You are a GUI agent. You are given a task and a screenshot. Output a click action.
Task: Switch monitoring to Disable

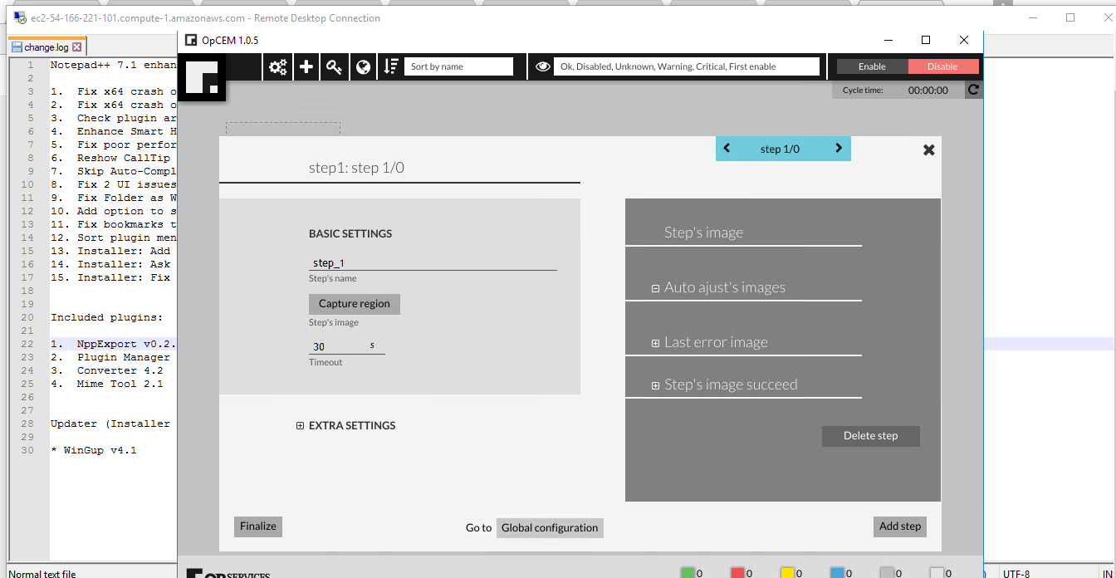[x=942, y=66]
